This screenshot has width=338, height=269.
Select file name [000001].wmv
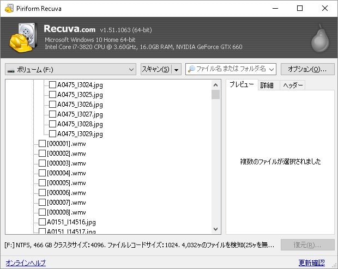pos(67,144)
